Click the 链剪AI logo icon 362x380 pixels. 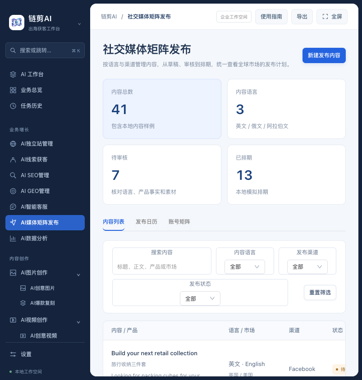tap(17, 23)
